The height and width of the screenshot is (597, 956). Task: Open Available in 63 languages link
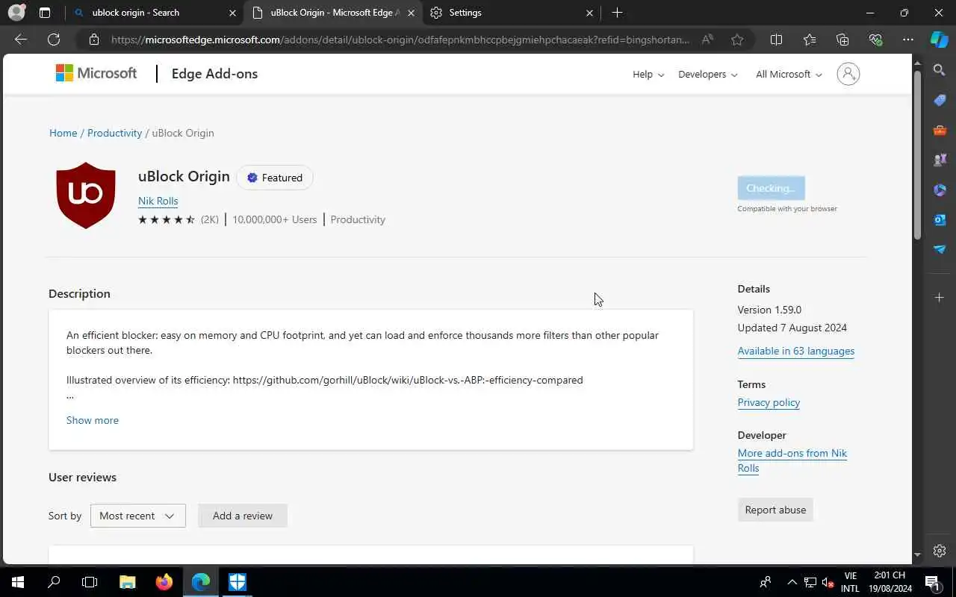point(796,351)
